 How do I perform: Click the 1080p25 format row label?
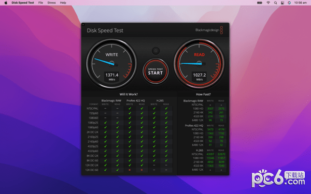coord(93,123)
